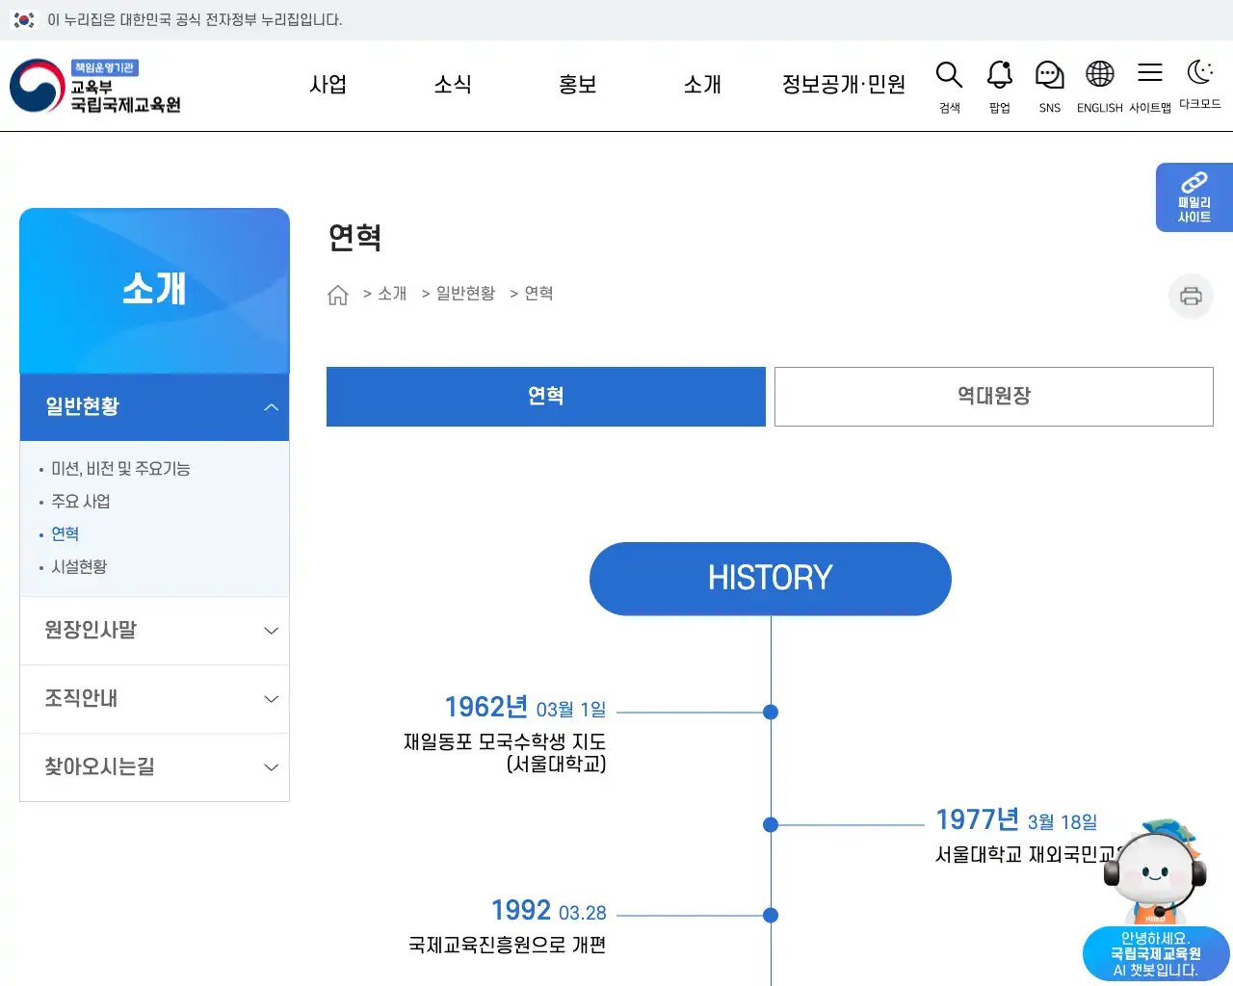This screenshot has height=986, width=1233.
Task: Click the Ministry of Education NIIED logo
Action: tap(95, 86)
